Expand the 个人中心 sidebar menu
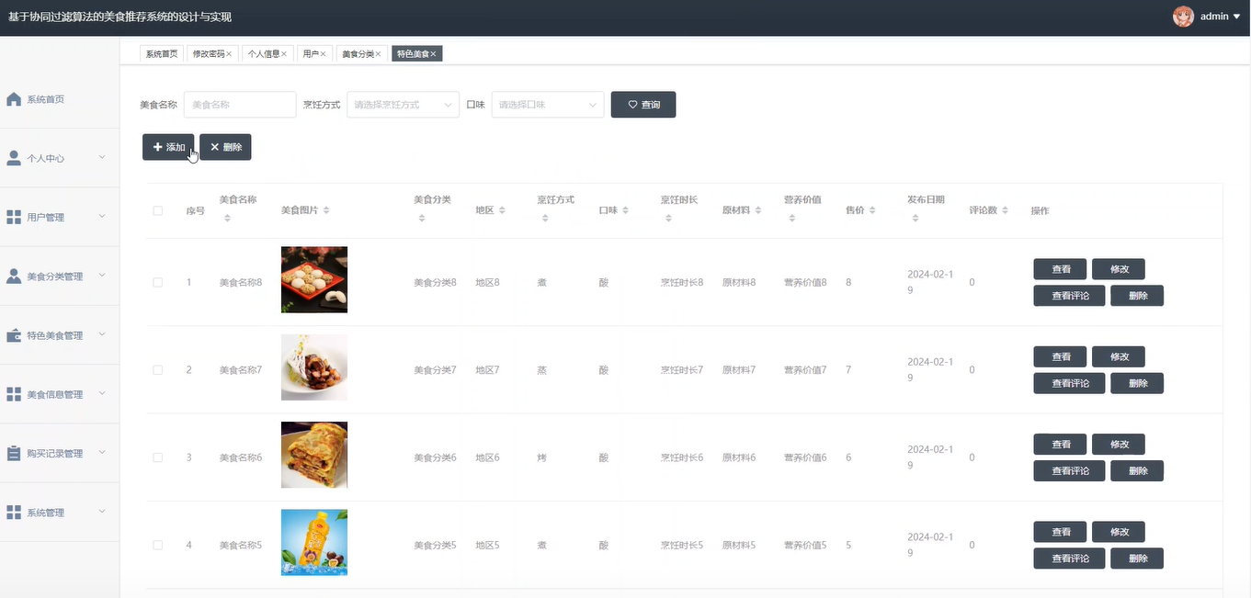This screenshot has width=1251, height=598. (x=102, y=157)
